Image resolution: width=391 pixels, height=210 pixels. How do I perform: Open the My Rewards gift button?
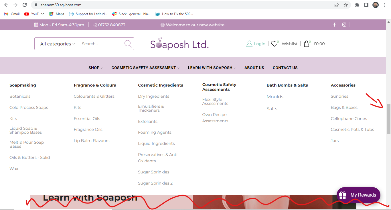click(358, 195)
